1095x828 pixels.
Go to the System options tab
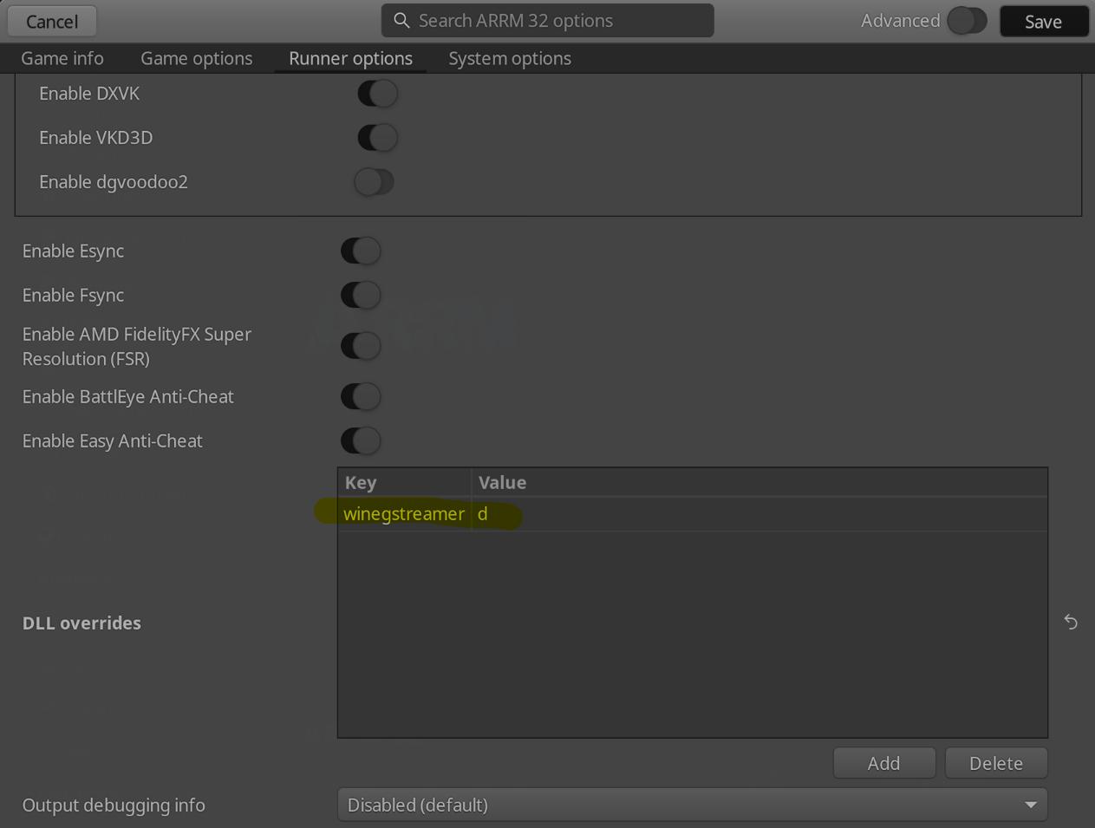pos(510,59)
